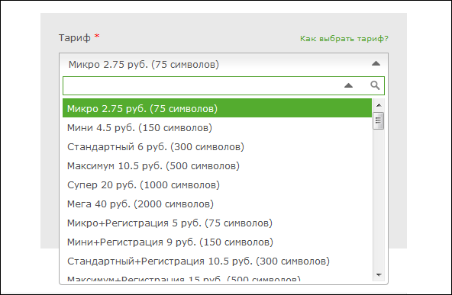452x295 pixels.
Task: Grab the list scrollbar thumb
Action: (378, 121)
